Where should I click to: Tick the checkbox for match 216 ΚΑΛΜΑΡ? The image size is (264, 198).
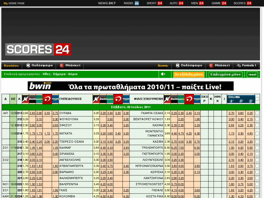257,148
